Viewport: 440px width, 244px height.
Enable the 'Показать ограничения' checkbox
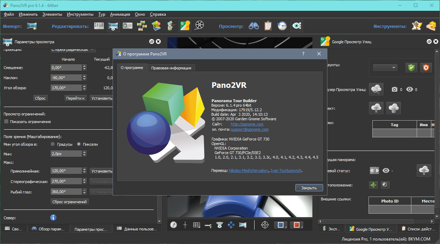point(6,122)
